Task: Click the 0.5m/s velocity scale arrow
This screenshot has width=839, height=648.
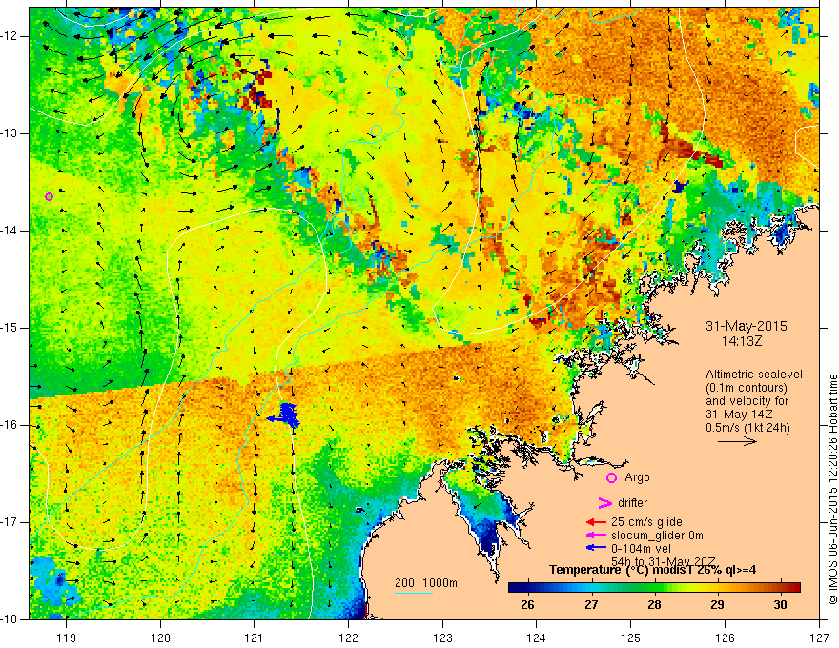Action: click(x=737, y=441)
